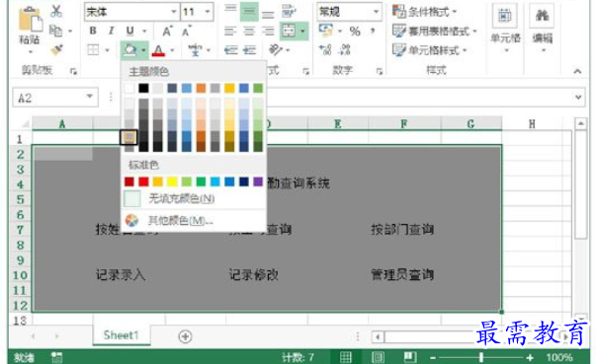
Task: Expand the number format combo box
Action: [x=376, y=12]
